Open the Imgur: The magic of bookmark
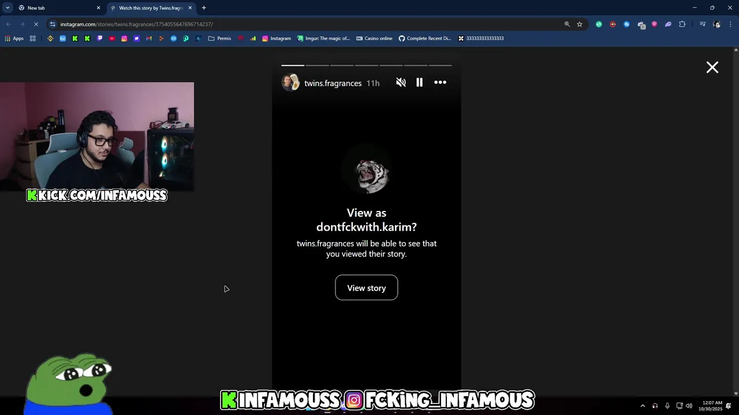Image resolution: width=739 pixels, height=415 pixels. [323, 39]
